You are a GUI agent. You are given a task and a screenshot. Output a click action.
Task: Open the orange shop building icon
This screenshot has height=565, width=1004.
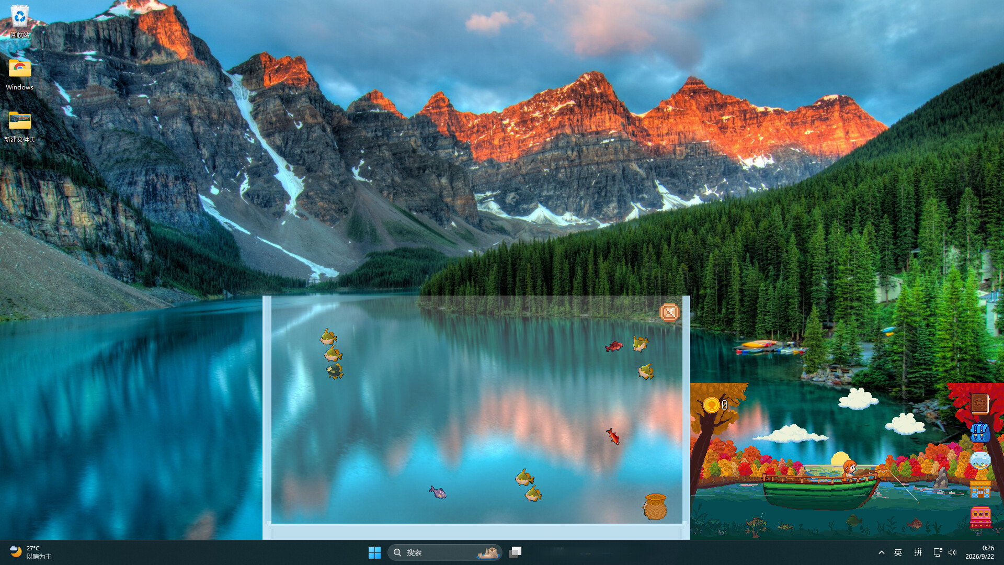980,489
